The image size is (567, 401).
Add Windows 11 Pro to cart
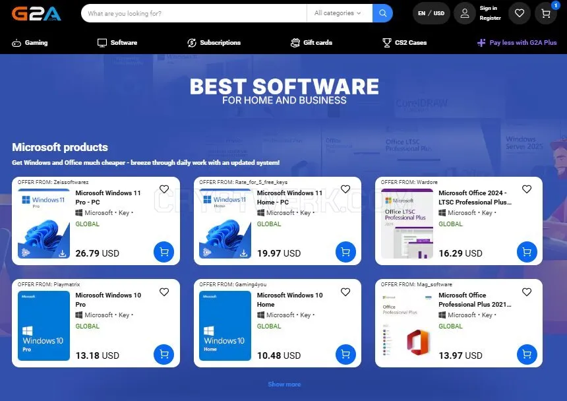[x=164, y=252]
